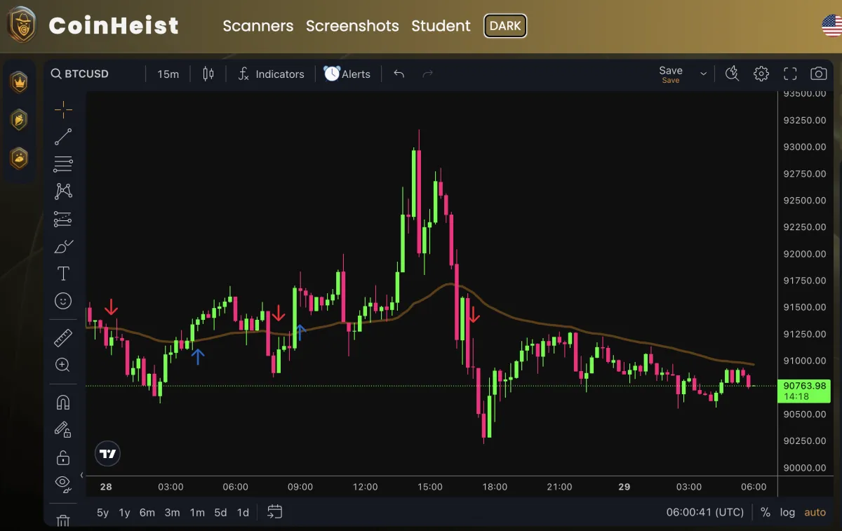Open the forecasting and measurement tools
Screen dimensions: 842x531
point(63,219)
